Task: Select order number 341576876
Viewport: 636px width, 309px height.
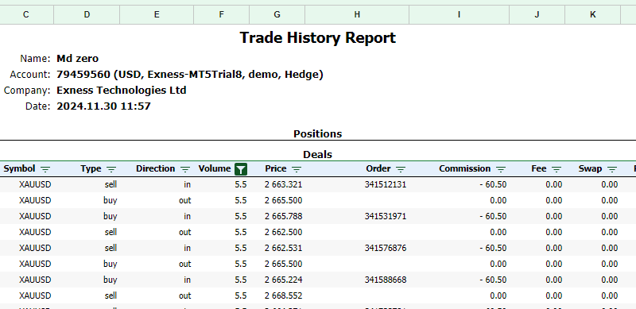Action: [x=386, y=248]
